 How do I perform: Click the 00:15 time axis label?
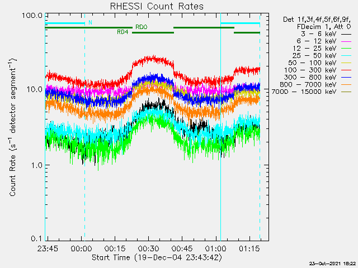click(x=115, y=248)
